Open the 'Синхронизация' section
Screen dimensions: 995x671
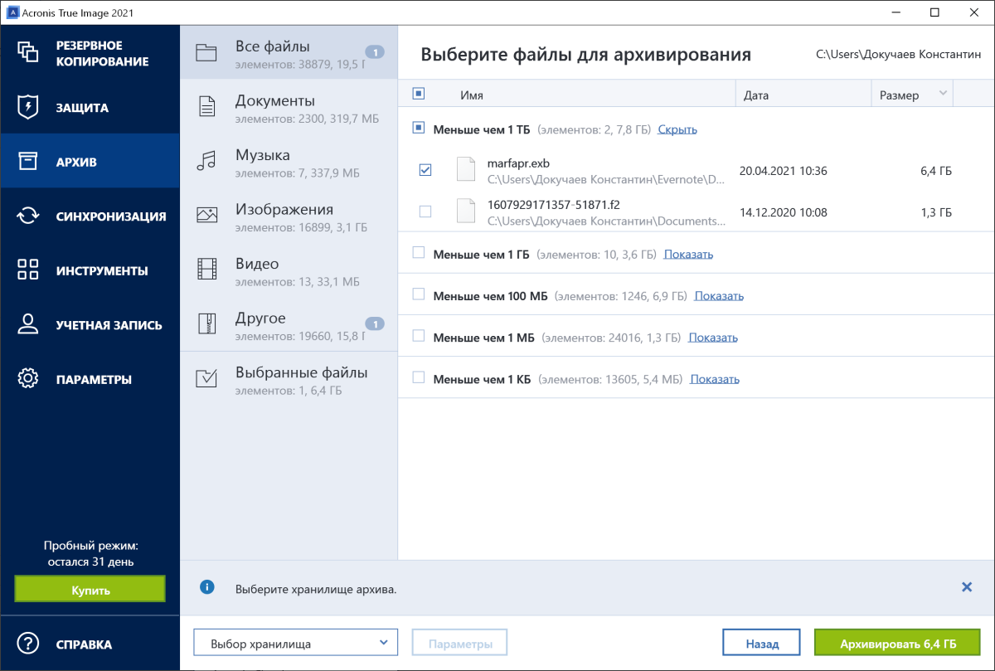(90, 216)
